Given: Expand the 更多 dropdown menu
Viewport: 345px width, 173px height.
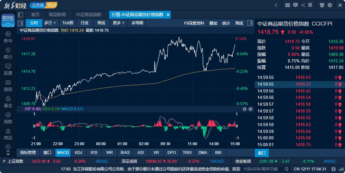Looking at the screenshot, I should tap(118, 23).
